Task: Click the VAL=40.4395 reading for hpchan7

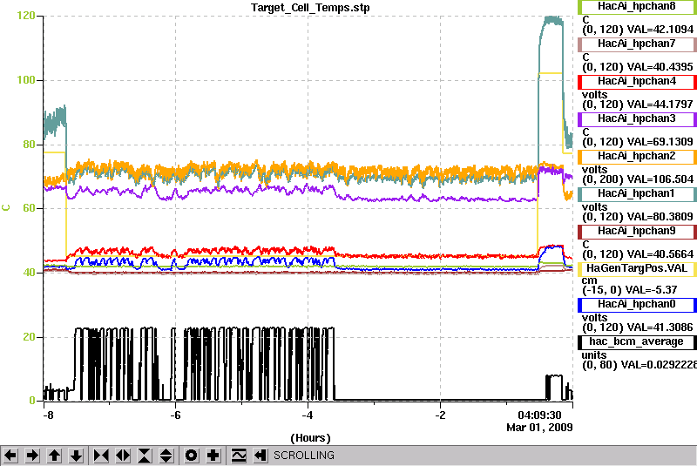Action: coord(660,67)
